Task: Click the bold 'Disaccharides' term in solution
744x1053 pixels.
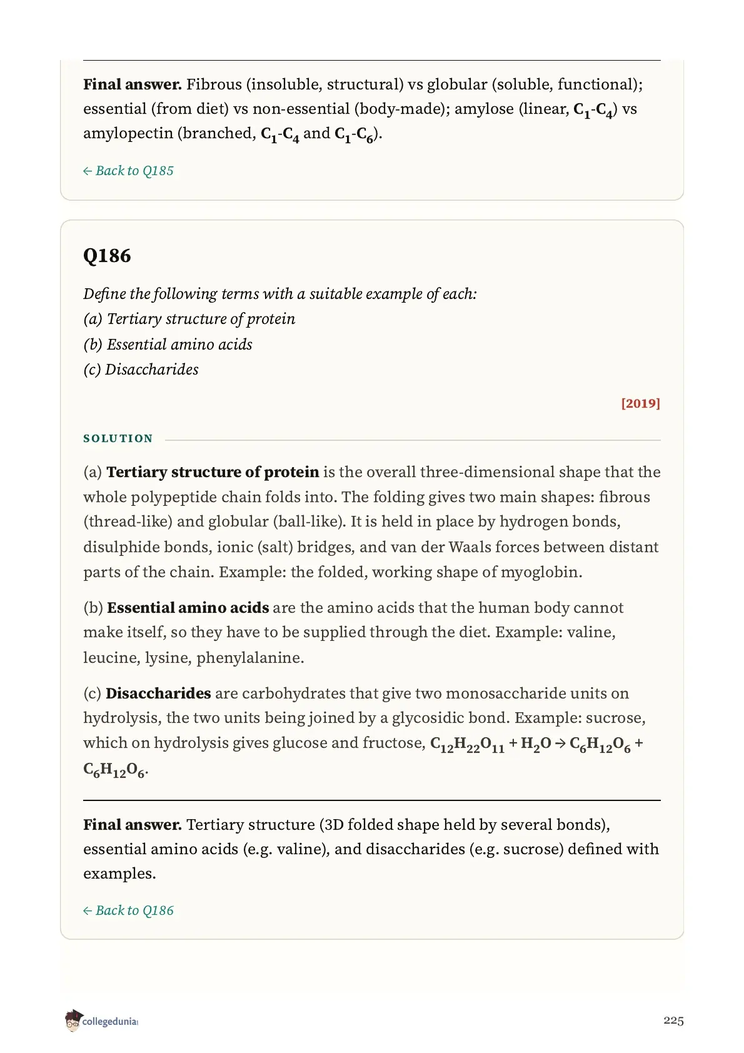Action: click(x=158, y=693)
